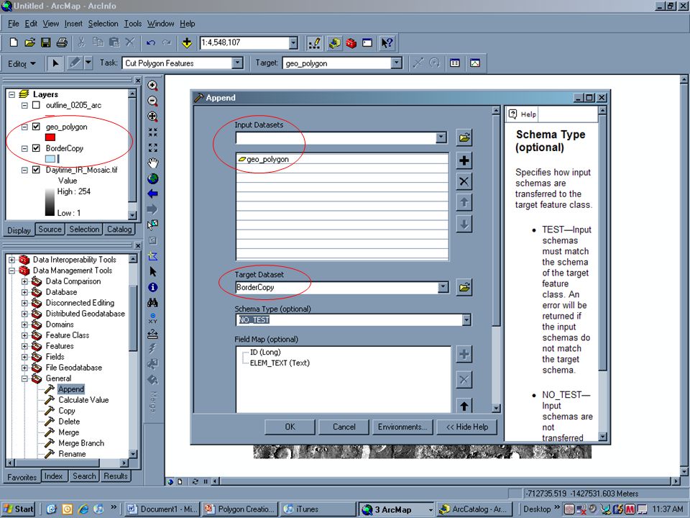Expand Data Interoperability Tools toolbox
Viewport: 690px width, 518px height.
12,260
